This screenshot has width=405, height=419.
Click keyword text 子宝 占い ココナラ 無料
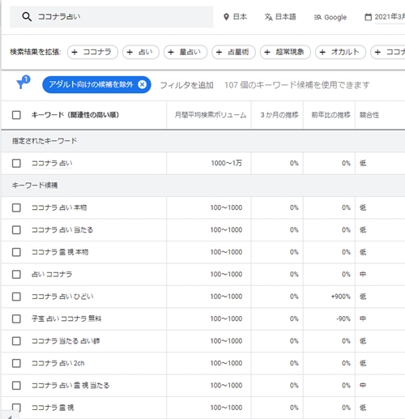66,319
